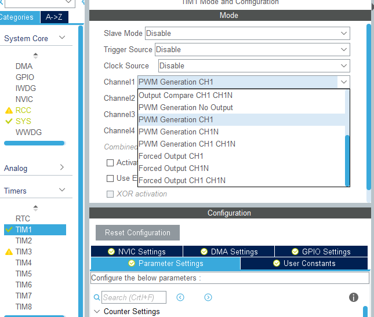Click the RCC warning triangle icon
The width and height of the screenshot is (374, 317).
[x=9, y=110]
